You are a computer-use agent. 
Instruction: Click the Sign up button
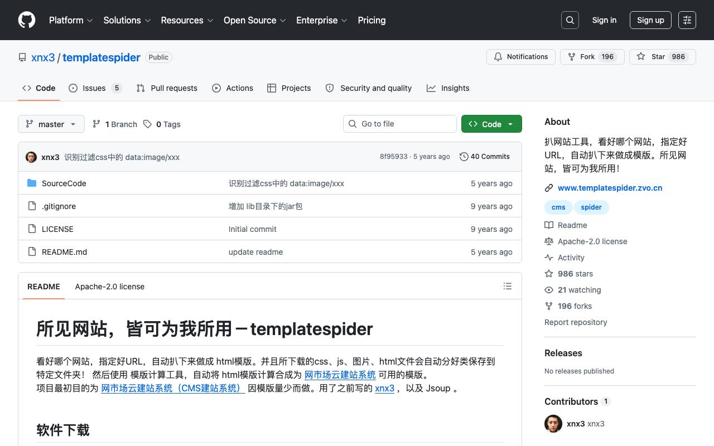[x=650, y=20]
